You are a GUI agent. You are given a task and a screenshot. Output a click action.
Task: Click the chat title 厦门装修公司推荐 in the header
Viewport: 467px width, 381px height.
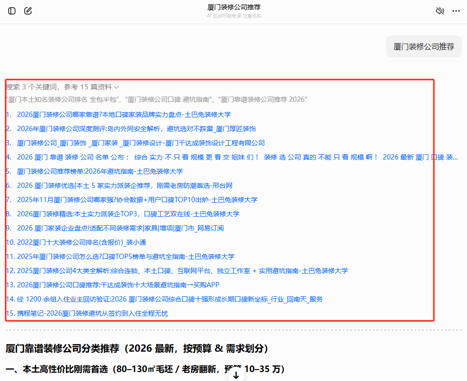click(x=234, y=7)
